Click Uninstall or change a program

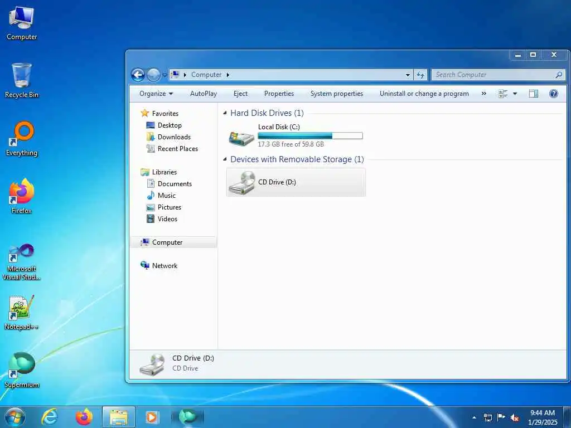(424, 94)
